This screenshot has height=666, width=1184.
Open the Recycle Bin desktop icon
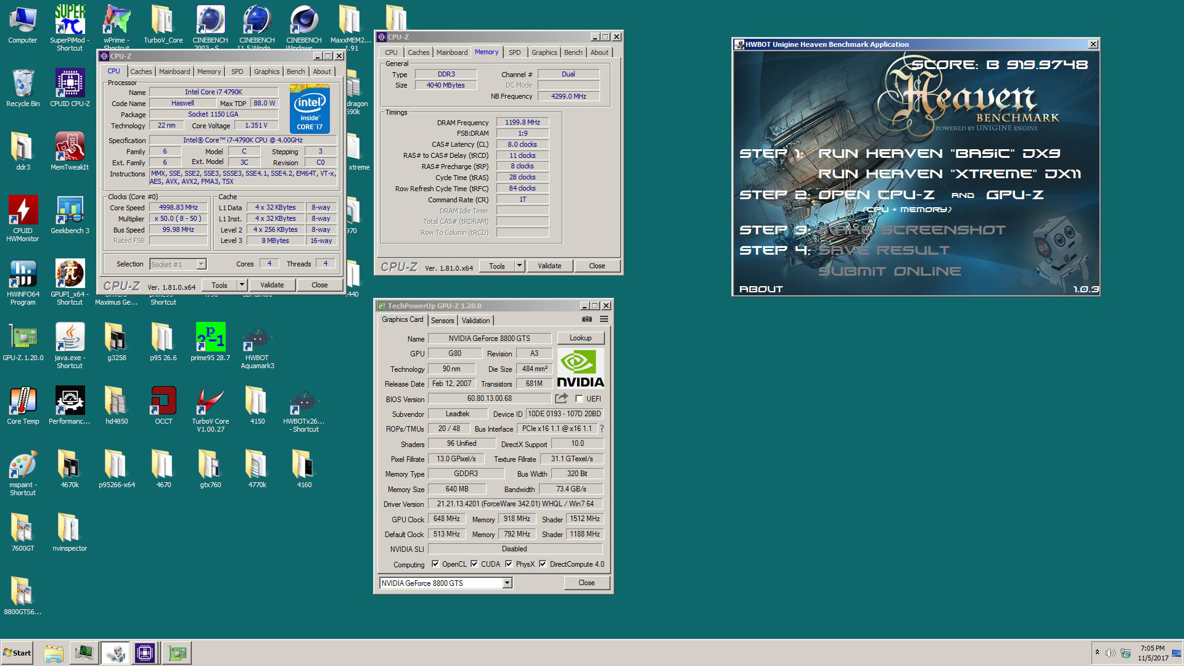point(23,88)
